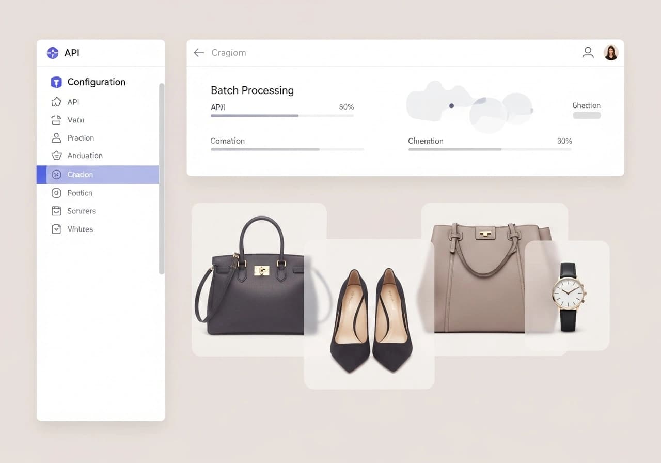Select the black high heels thumbnail
The height and width of the screenshot is (463, 661).
click(x=370, y=315)
